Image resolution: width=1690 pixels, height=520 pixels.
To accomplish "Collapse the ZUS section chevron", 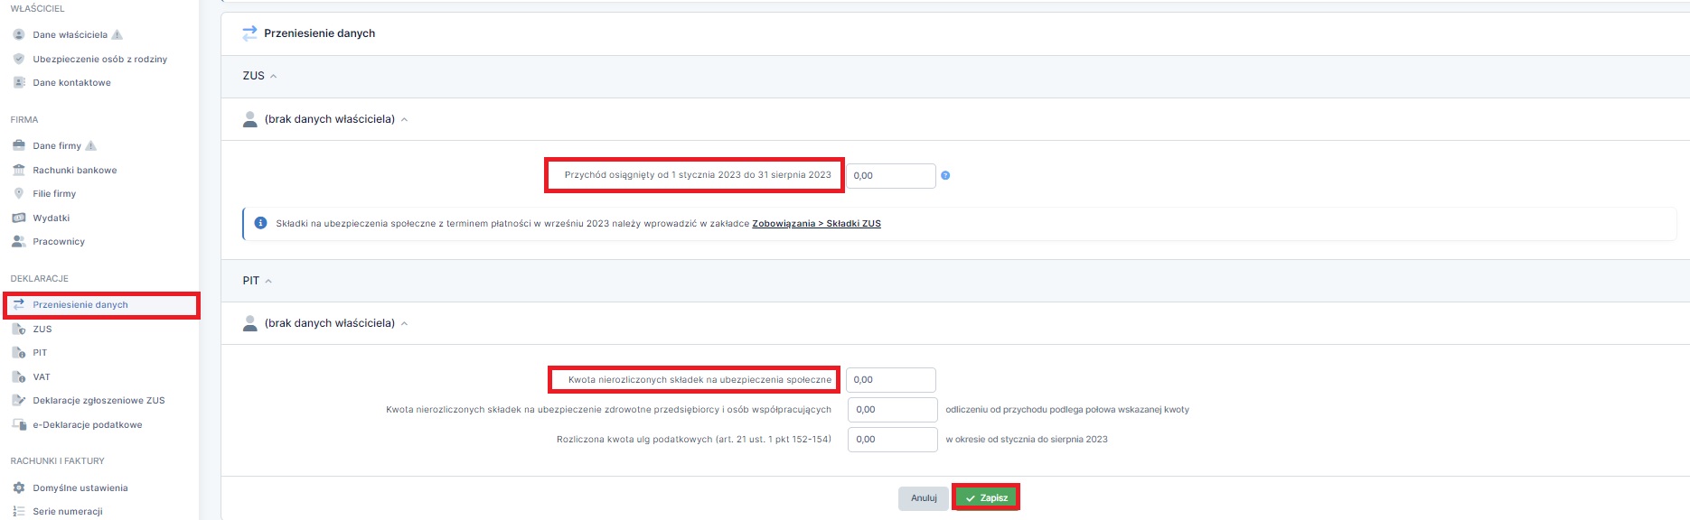I will point(274,77).
